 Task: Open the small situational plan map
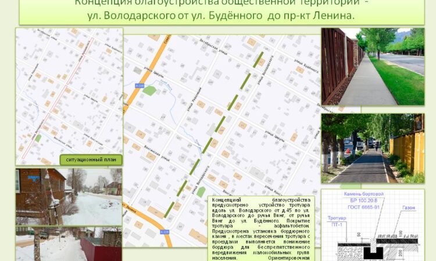[x=69, y=96]
